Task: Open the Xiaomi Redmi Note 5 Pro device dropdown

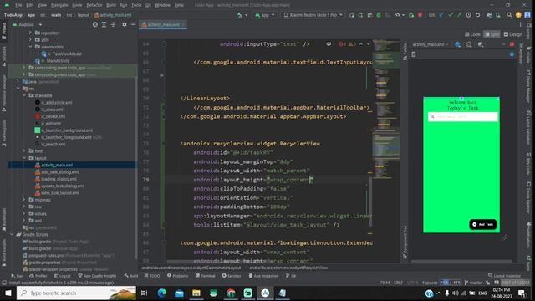Action: (x=313, y=15)
